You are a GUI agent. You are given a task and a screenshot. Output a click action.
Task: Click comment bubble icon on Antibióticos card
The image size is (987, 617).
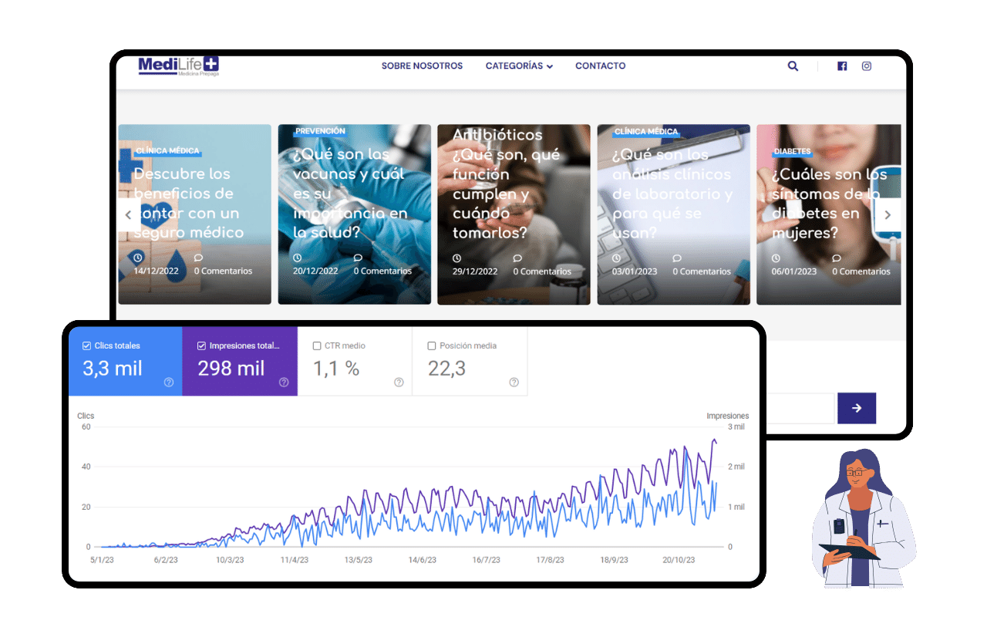pyautogui.click(x=517, y=258)
